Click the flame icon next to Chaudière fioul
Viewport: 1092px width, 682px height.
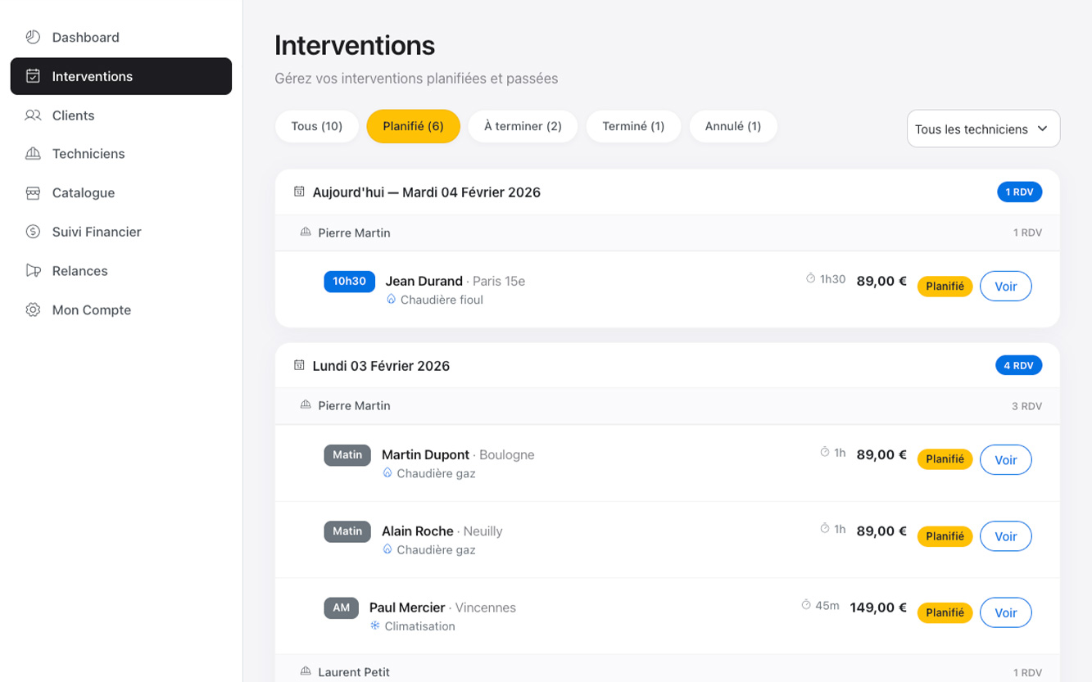[x=392, y=300]
